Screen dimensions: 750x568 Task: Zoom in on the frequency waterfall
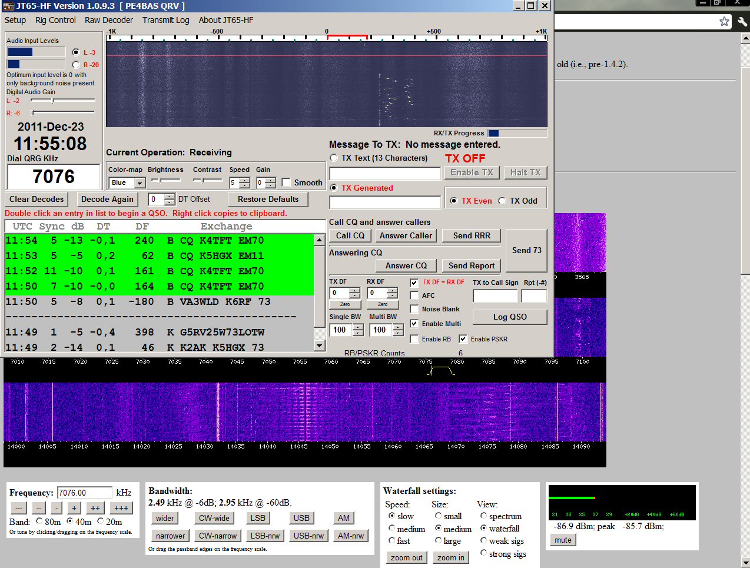tap(451, 557)
